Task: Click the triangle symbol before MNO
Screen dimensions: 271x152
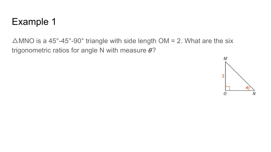Action: tap(15, 41)
